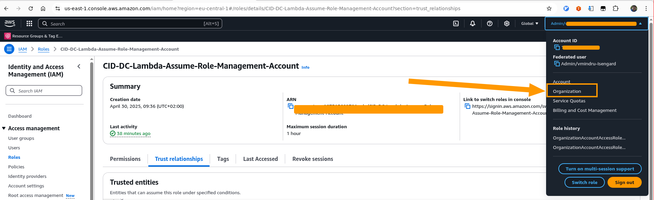This screenshot has width=654, height=200.
Task: Open the browser extensions puzzle icon
Action: pos(615,9)
